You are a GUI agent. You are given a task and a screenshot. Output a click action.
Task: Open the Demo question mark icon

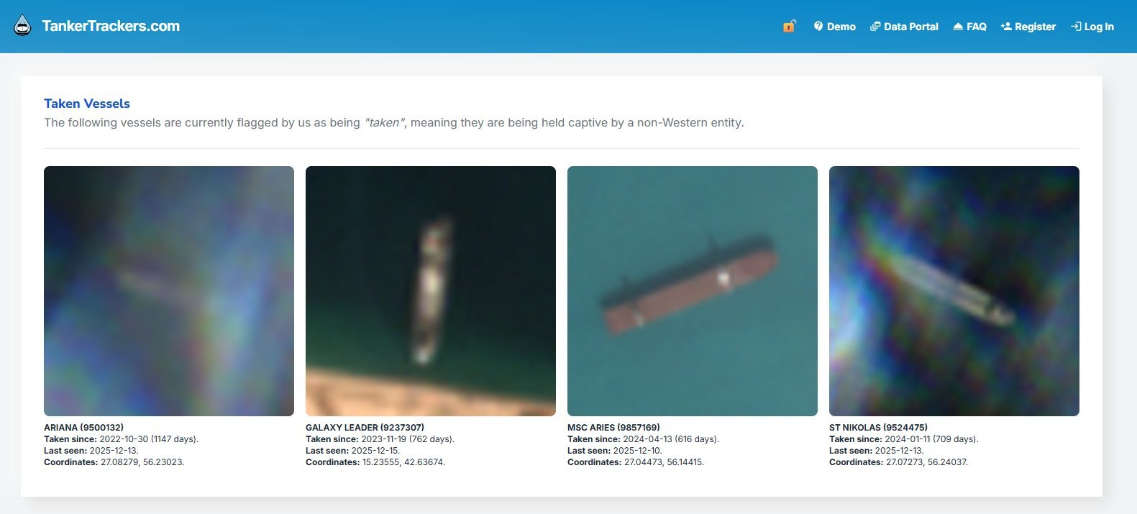pos(818,27)
